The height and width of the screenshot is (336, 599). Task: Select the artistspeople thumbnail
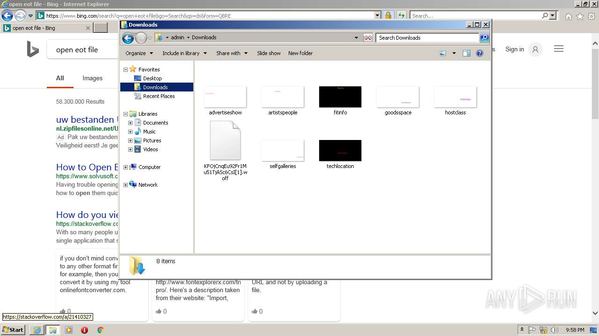[x=283, y=97]
